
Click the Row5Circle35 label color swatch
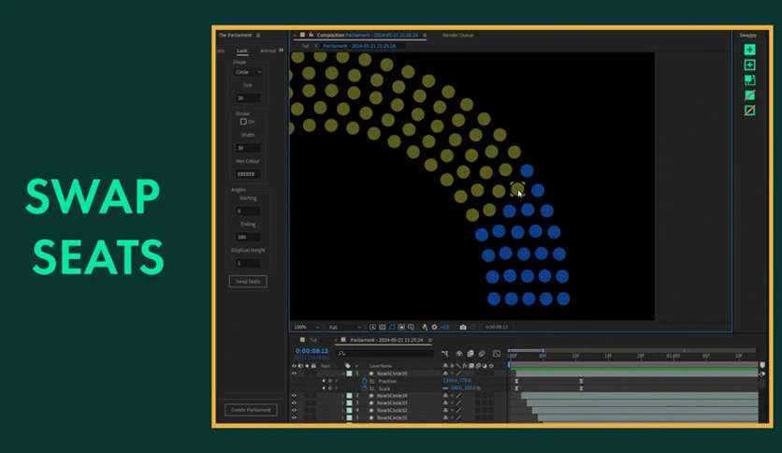[350, 373]
